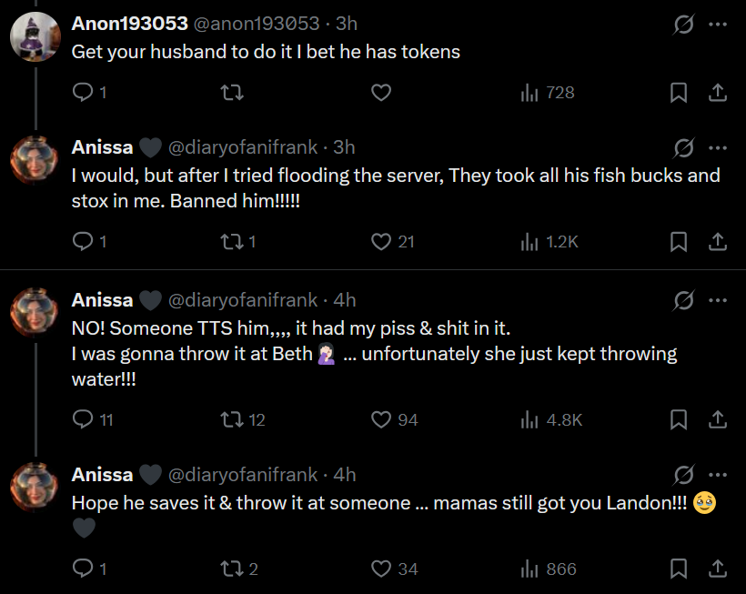
Task: Bookmark Anon193053's tweet
Action: coord(679,92)
